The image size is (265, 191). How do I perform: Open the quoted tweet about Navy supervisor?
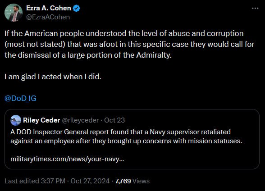coord(132,139)
